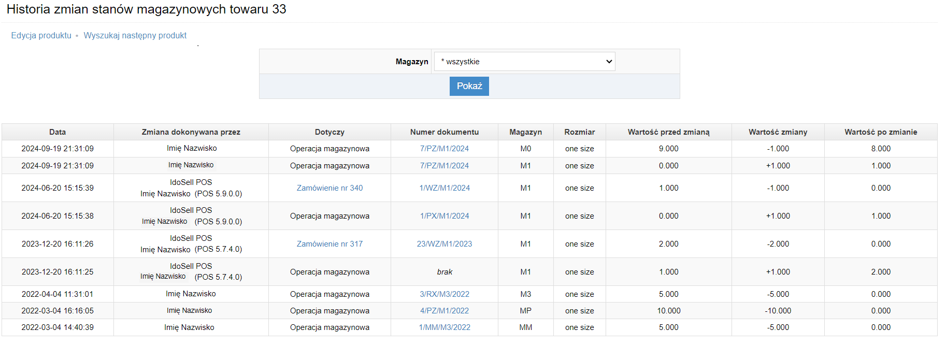Image resolution: width=946 pixels, height=345 pixels.
Task: Select the date 2022-03-04 16:16:05
Action: point(58,311)
